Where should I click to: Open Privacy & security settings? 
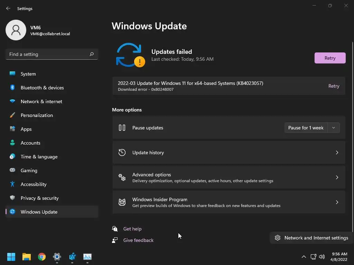52,198
